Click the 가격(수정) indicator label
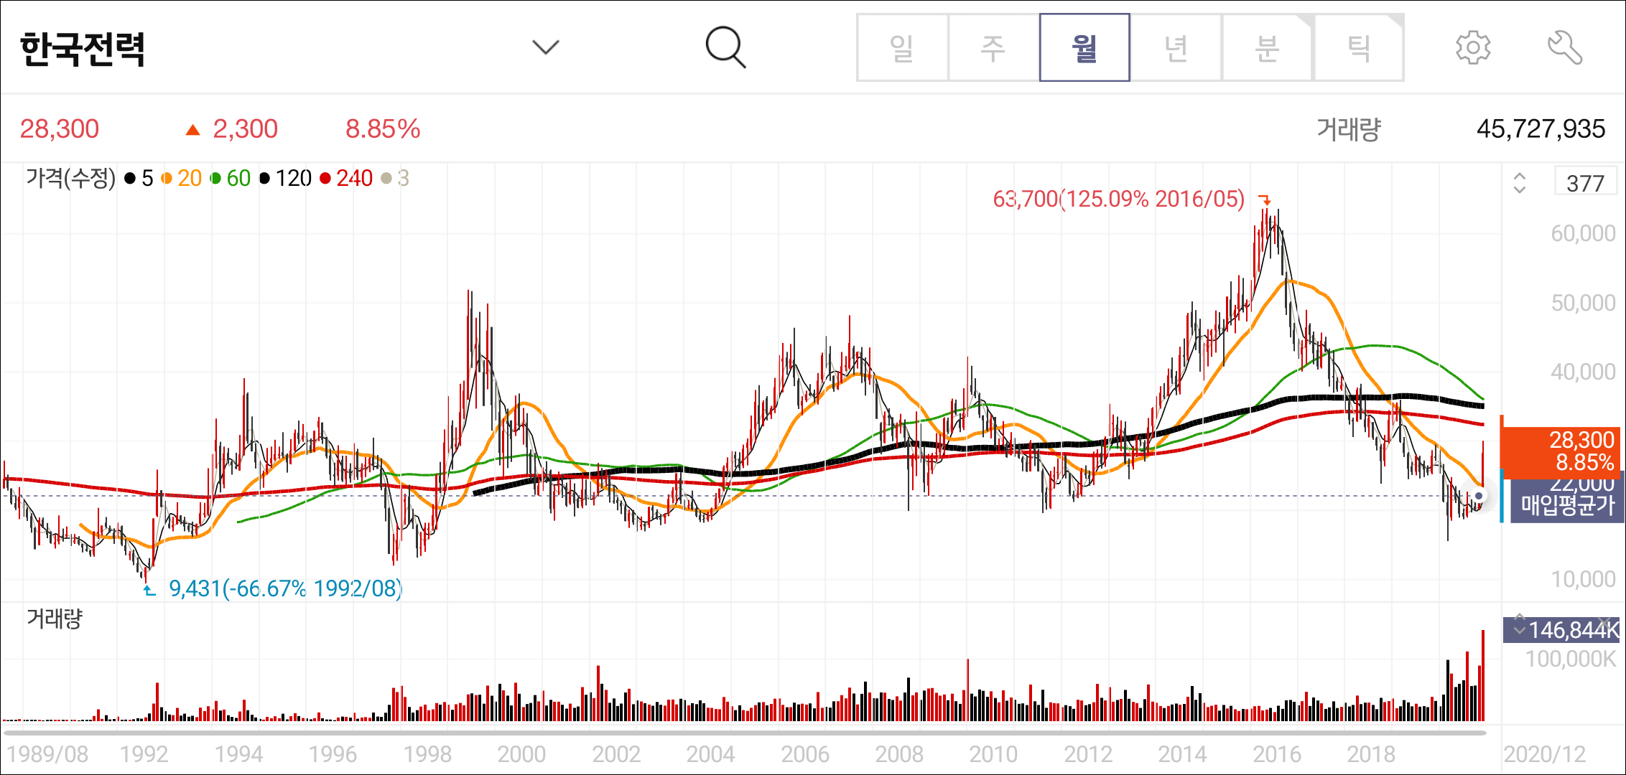The height and width of the screenshot is (775, 1626). coord(70,178)
